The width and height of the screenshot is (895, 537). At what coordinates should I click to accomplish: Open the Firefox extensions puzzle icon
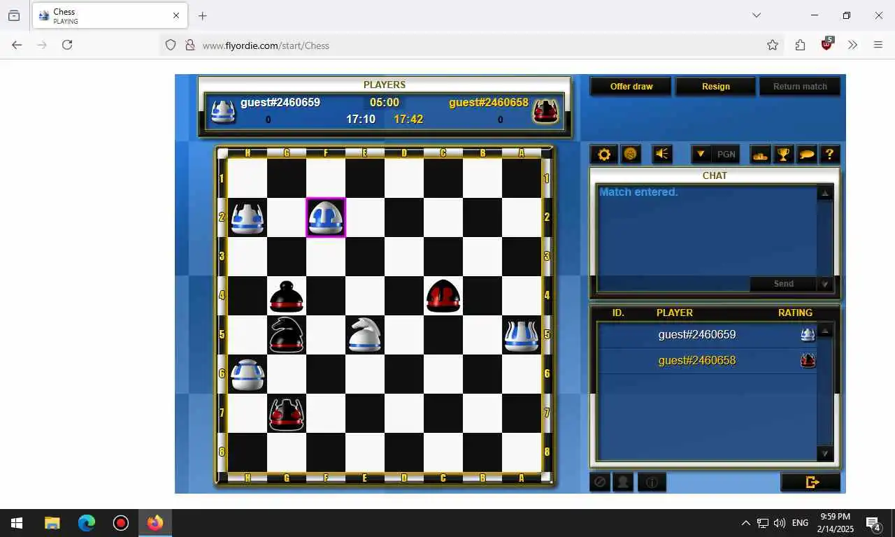coord(800,45)
